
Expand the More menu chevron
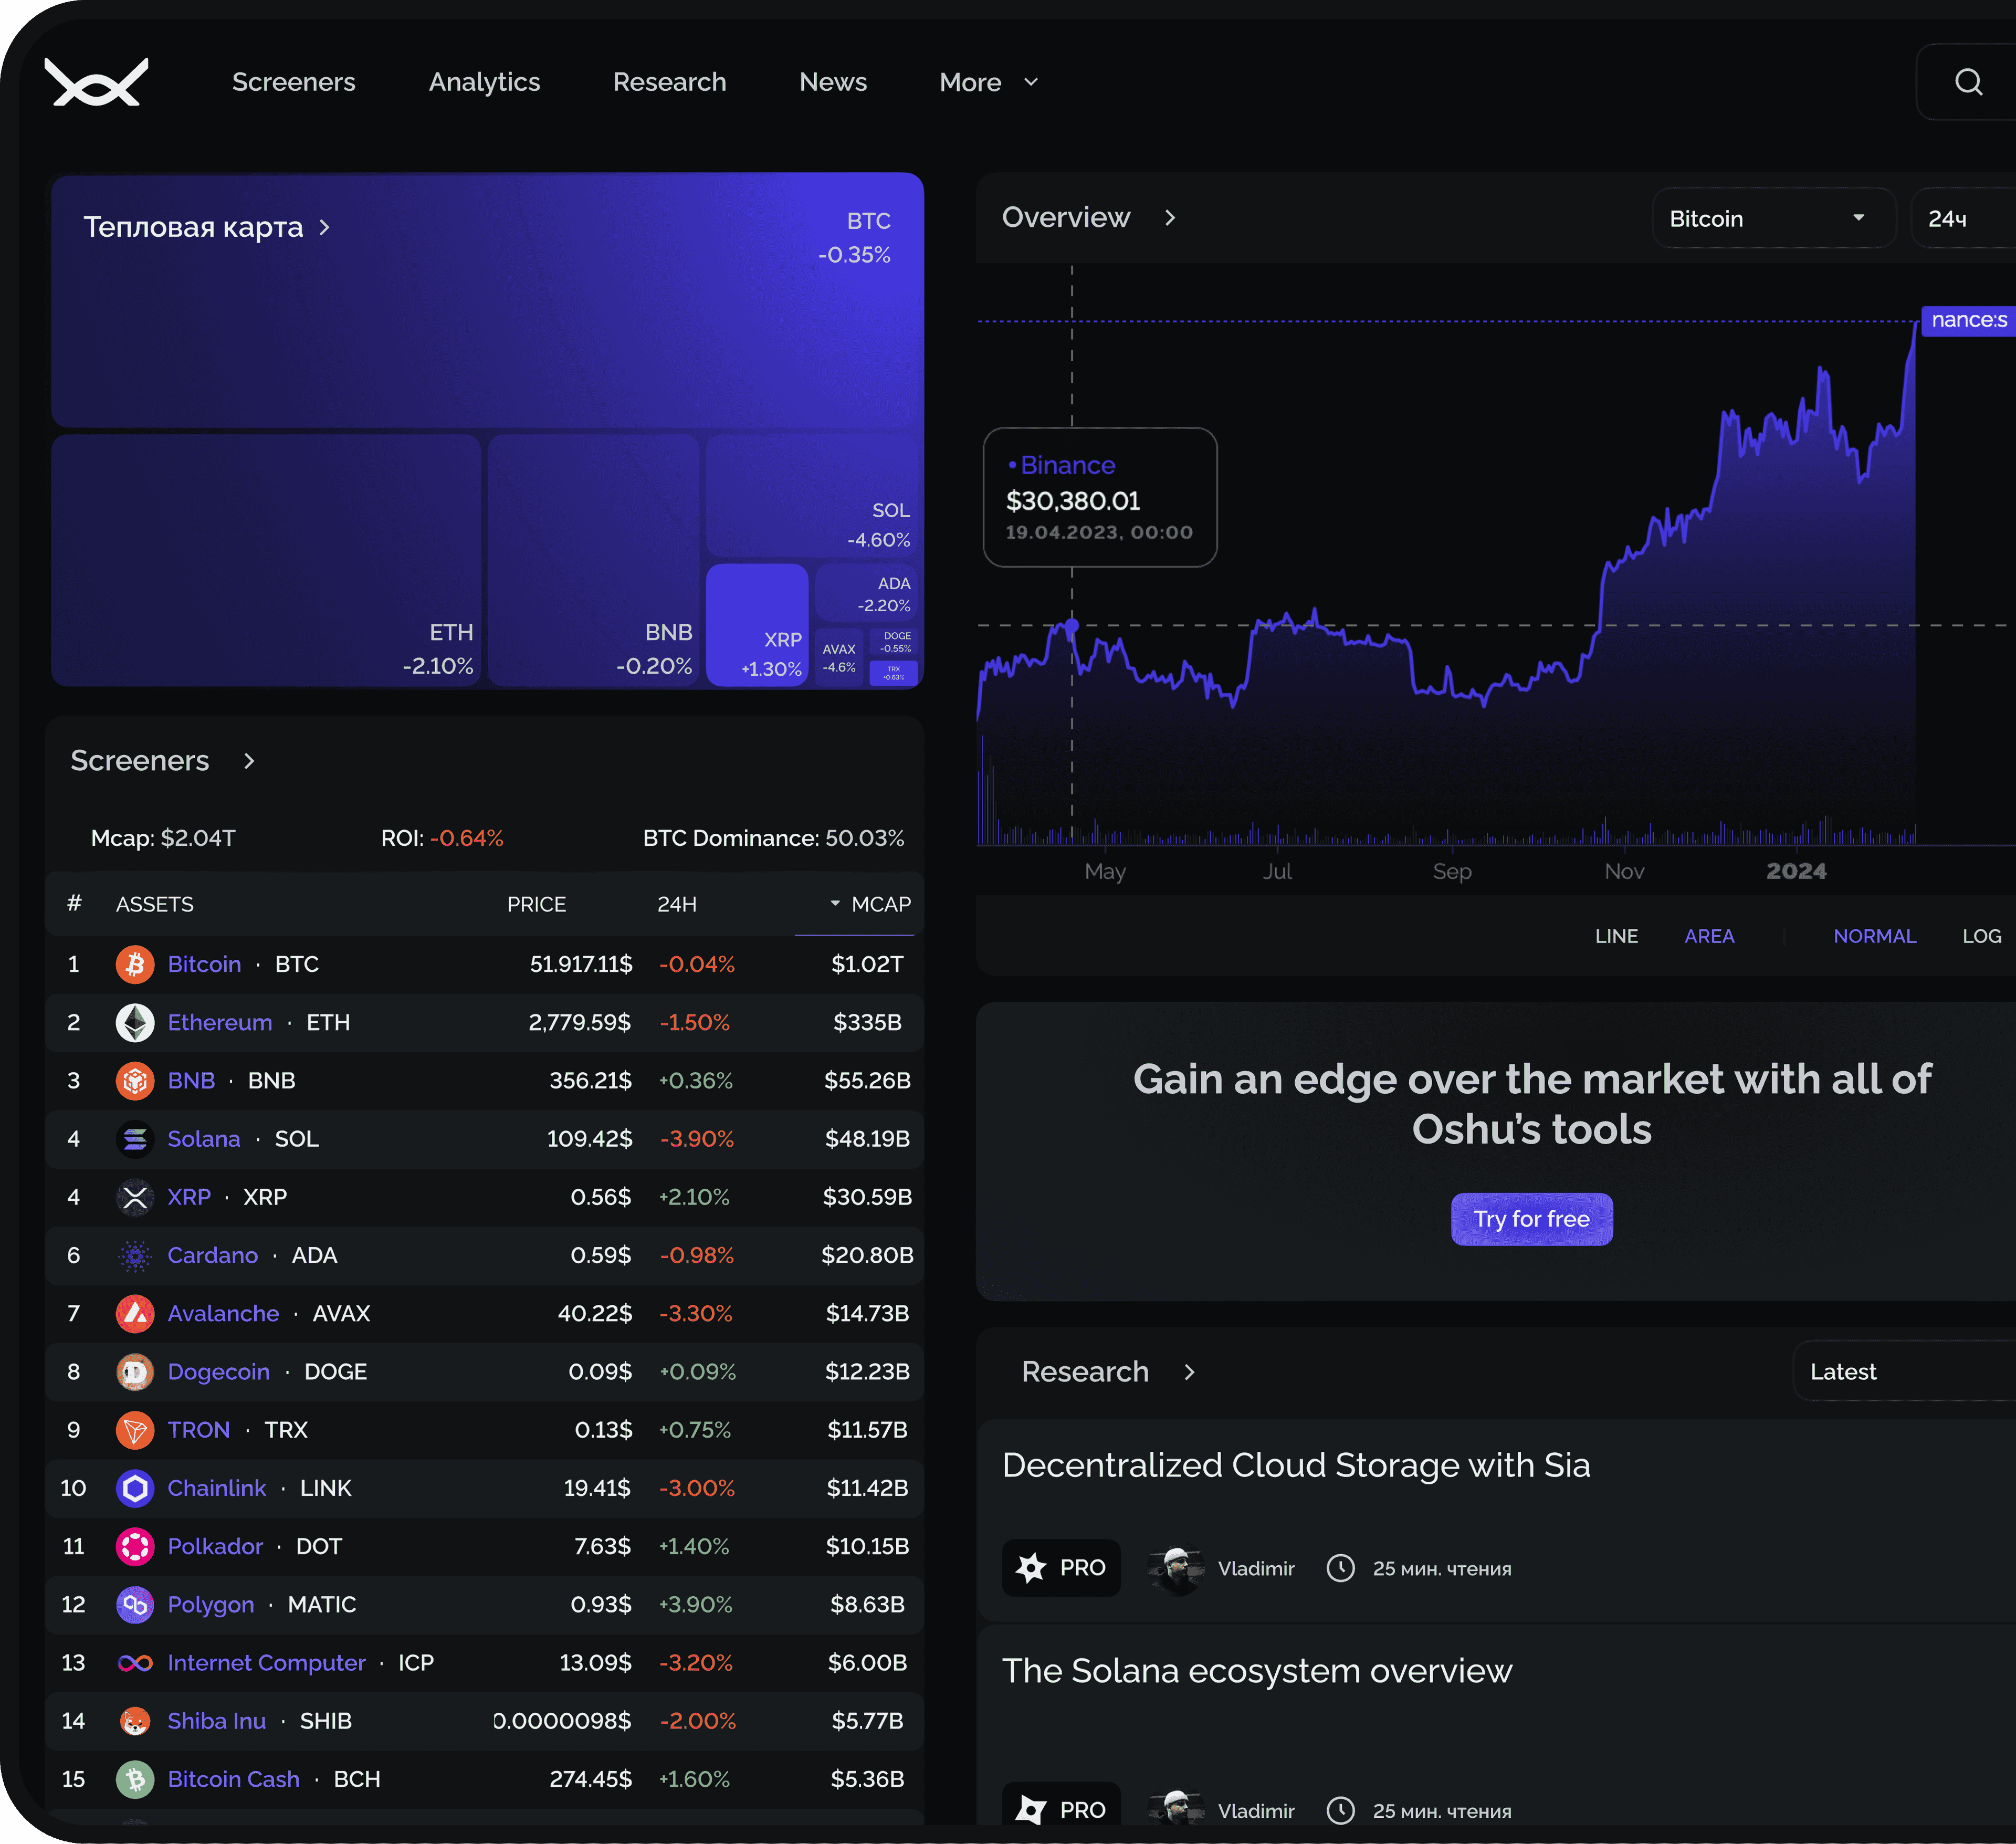click(x=1031, y=82)
